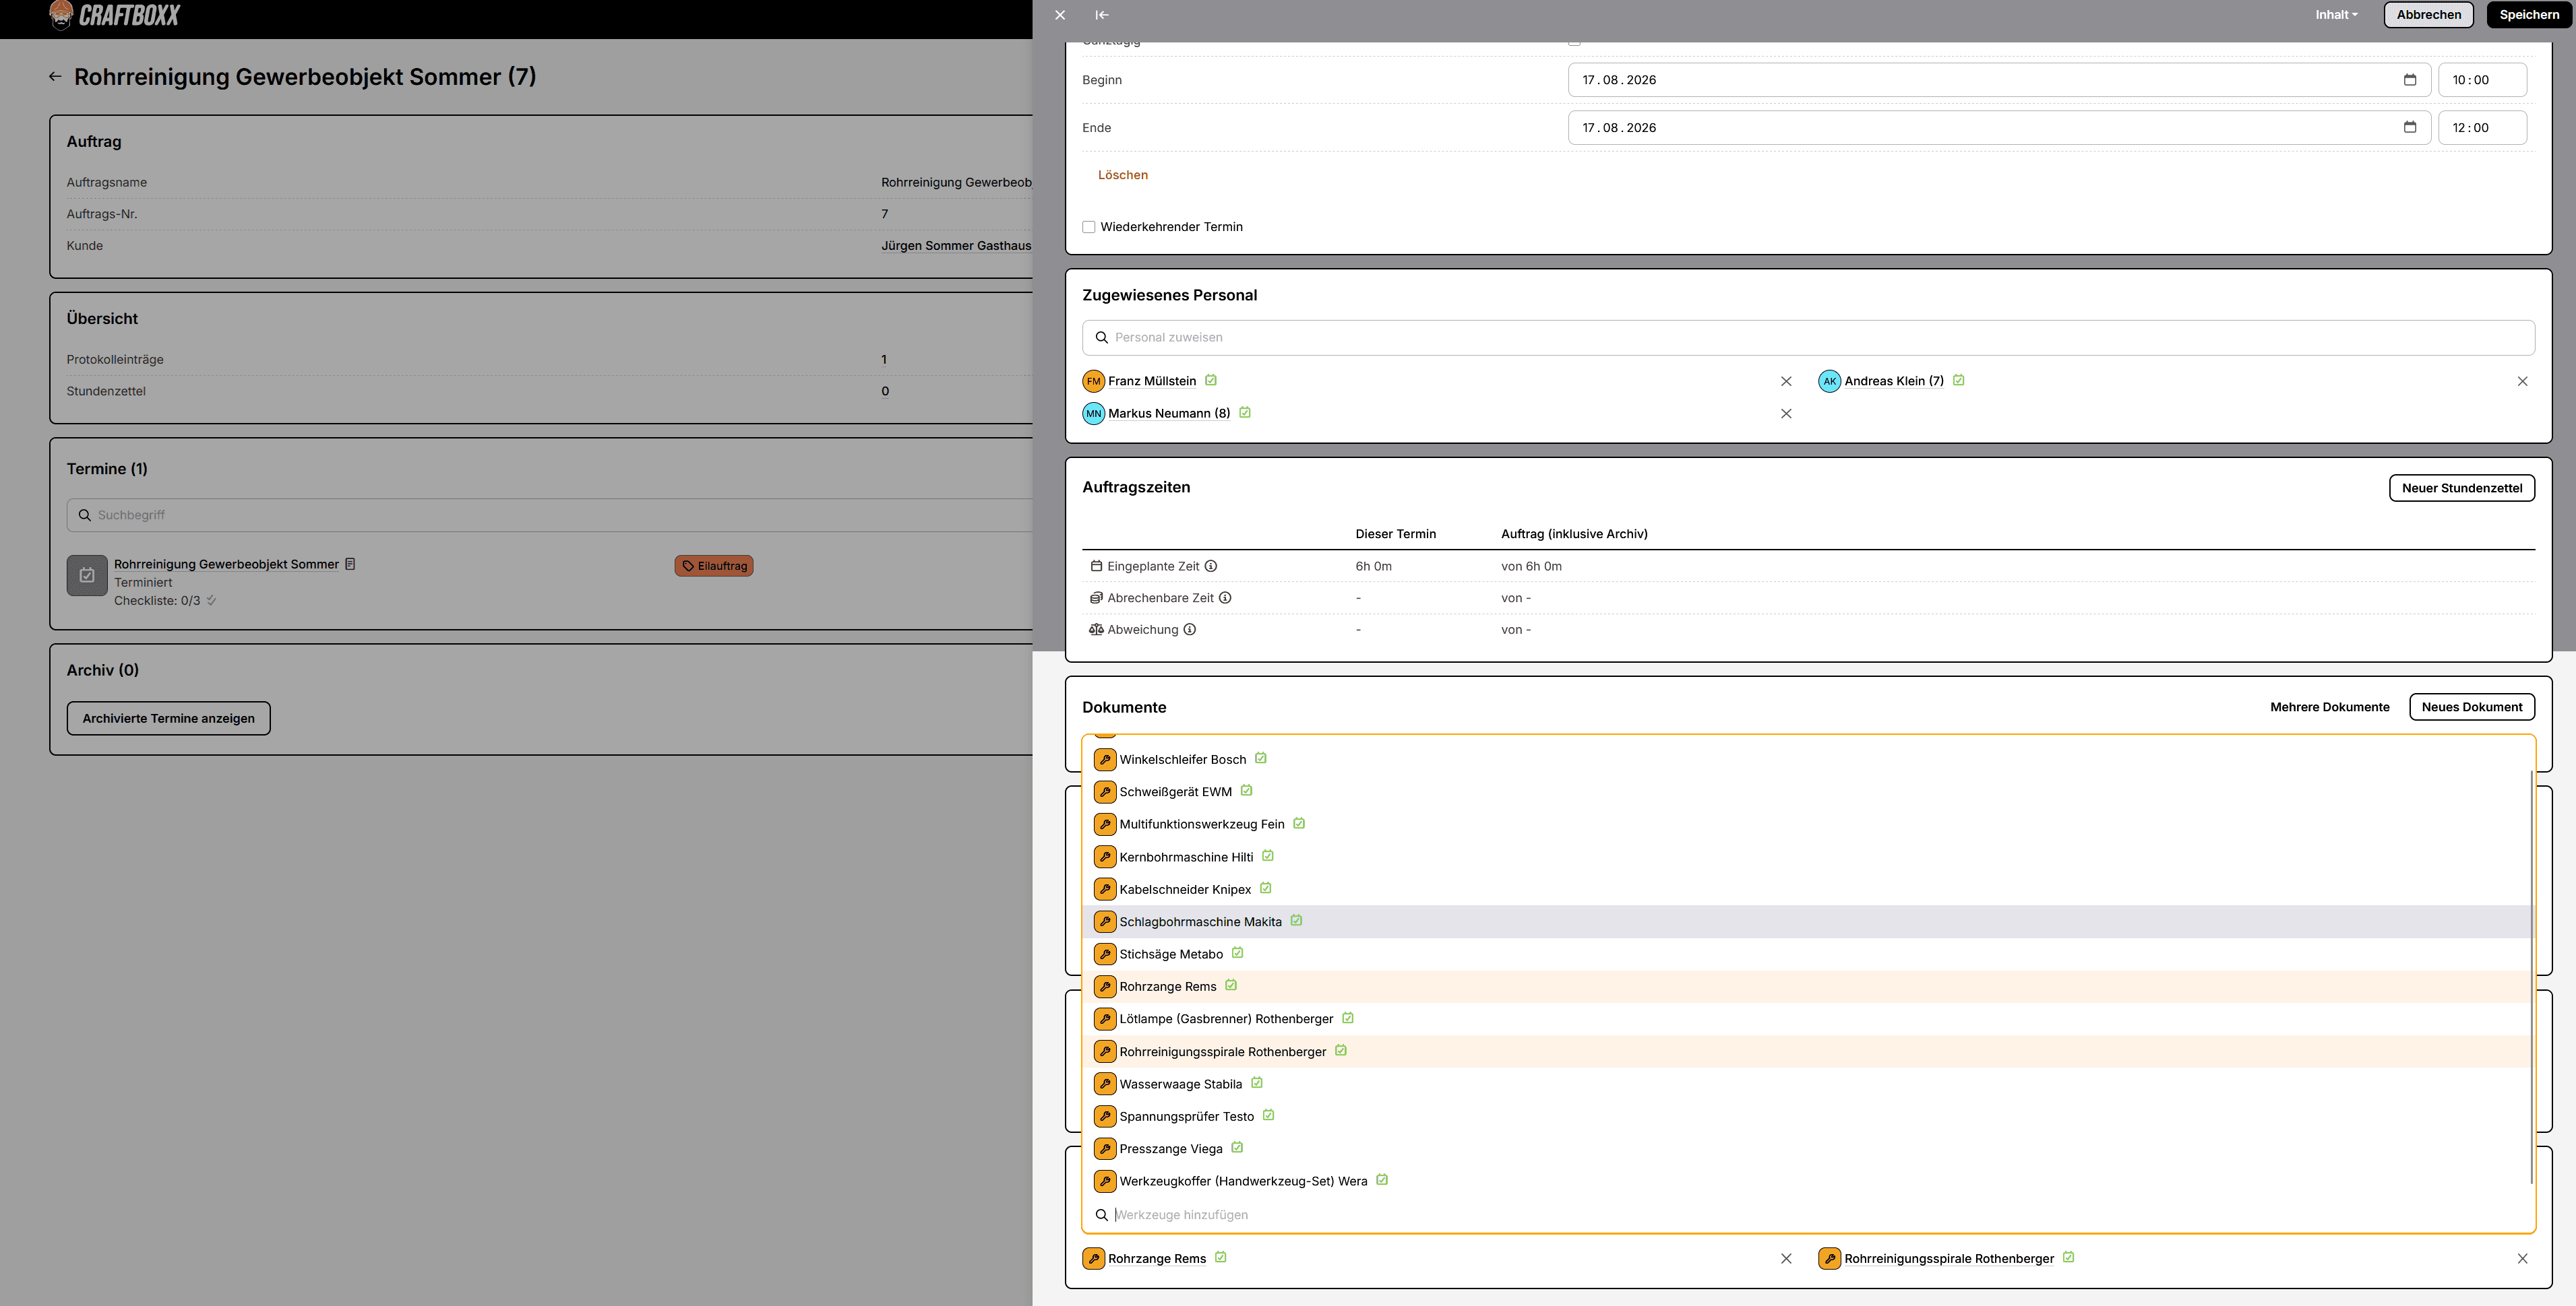The height and width of the screenshot is (1306, 2576).
Task: Click info icon beside Abweichung
Action: 1190,630
